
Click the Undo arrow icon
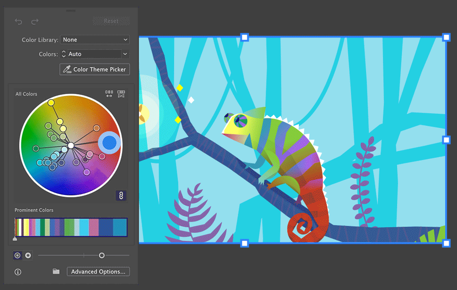[18, 21]
